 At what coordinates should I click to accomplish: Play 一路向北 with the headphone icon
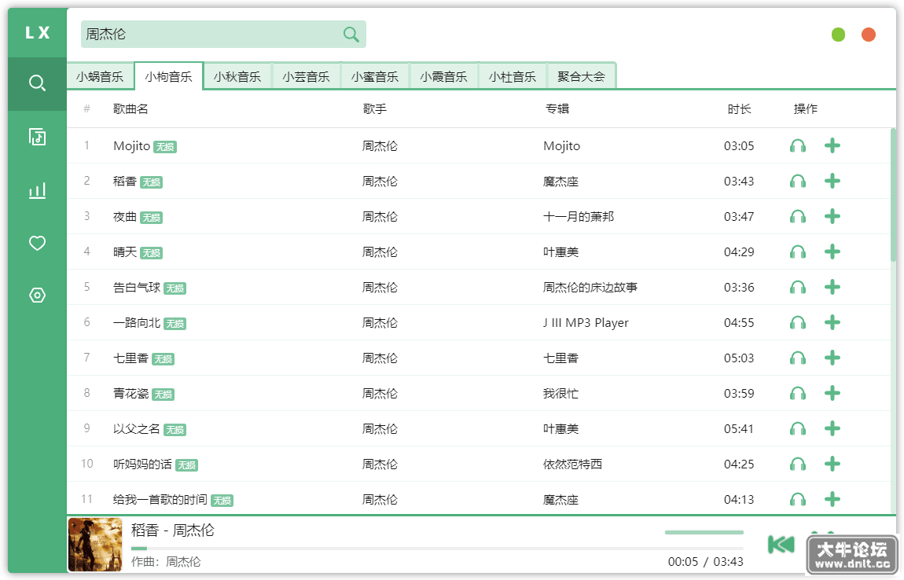click(x=798, y=323)
